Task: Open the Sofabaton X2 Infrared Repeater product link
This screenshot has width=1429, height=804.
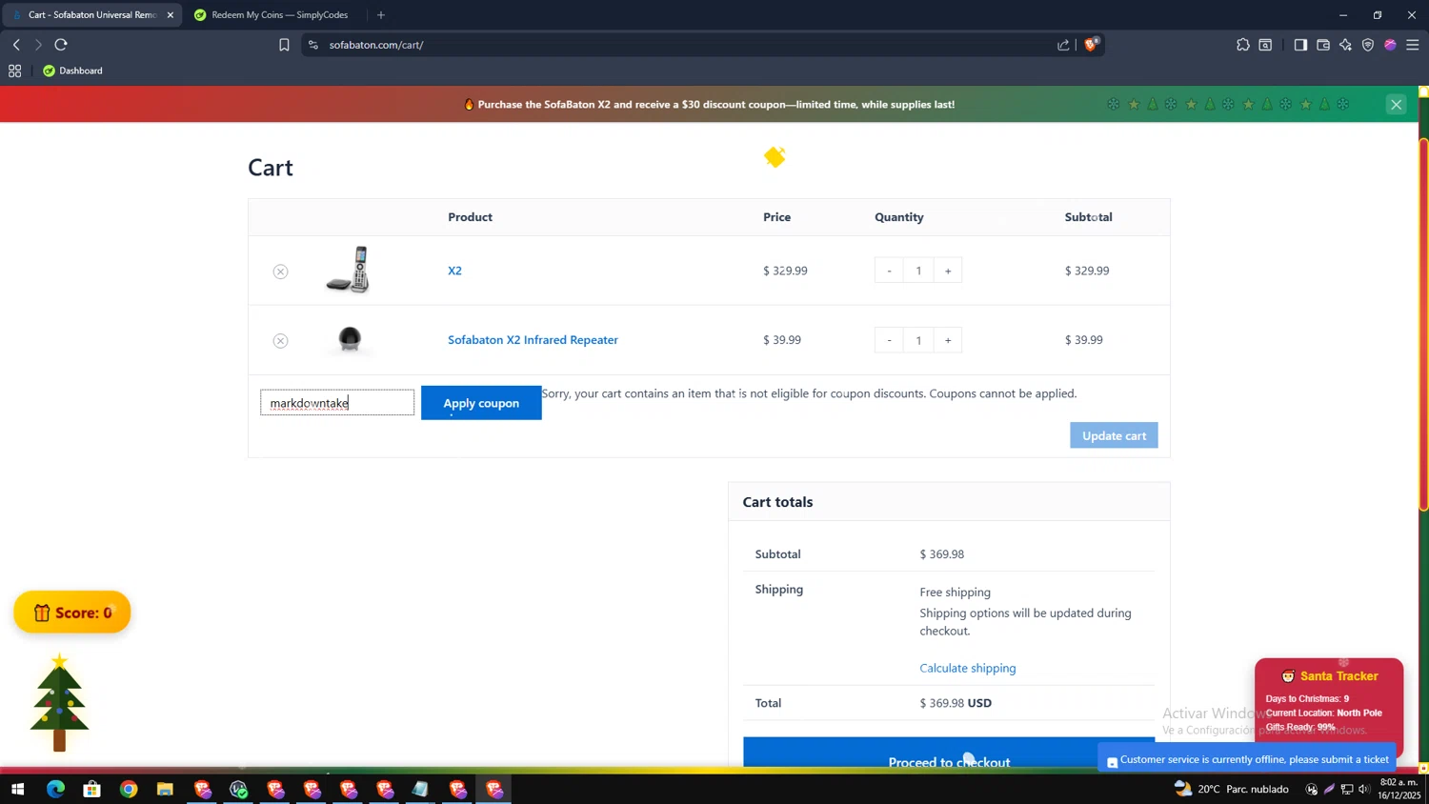Action: pyautogui.click(x=533, y=340)
